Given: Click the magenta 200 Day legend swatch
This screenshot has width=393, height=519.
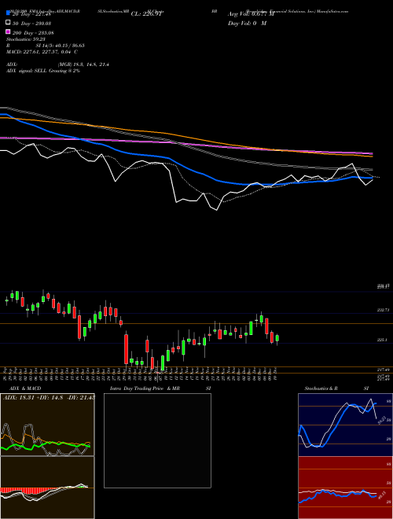Looking at the screenshot, I should [x=8, y=32].
